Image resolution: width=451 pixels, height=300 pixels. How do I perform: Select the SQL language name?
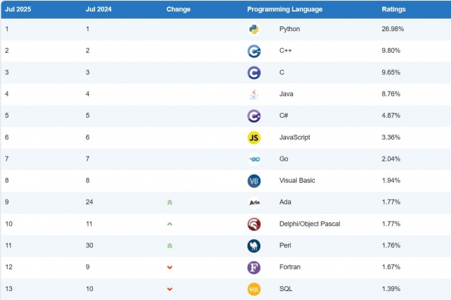pos(286,288)
